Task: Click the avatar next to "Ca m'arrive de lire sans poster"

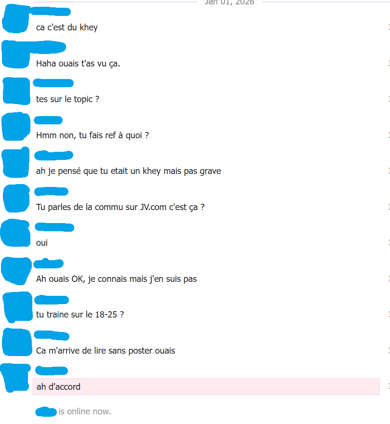Action: click(x=17, y=343)
